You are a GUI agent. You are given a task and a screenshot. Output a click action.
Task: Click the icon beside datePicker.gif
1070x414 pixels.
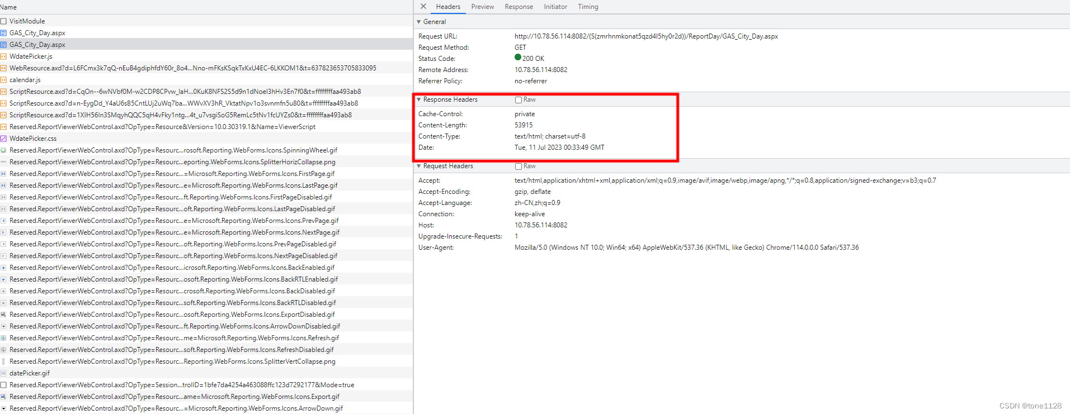click(3, 373)
